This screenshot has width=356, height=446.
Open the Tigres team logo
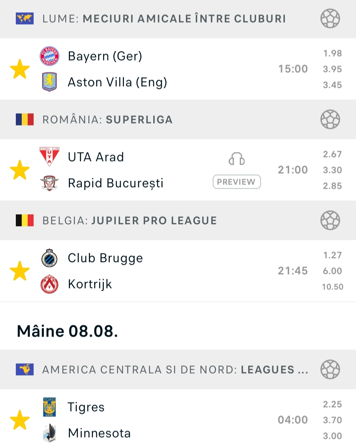[49, 407]
